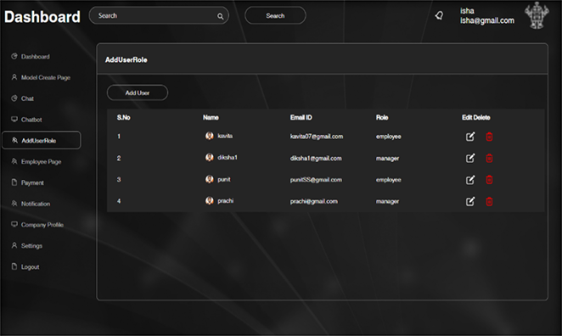
Task: Click the Dashboard title
Action: (42, 17)
